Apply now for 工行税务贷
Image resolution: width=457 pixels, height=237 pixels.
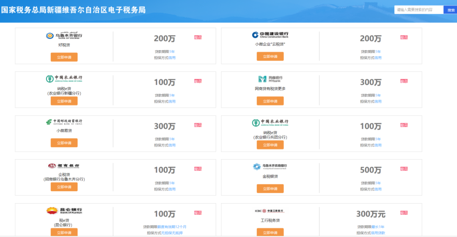tap(270, 232)
